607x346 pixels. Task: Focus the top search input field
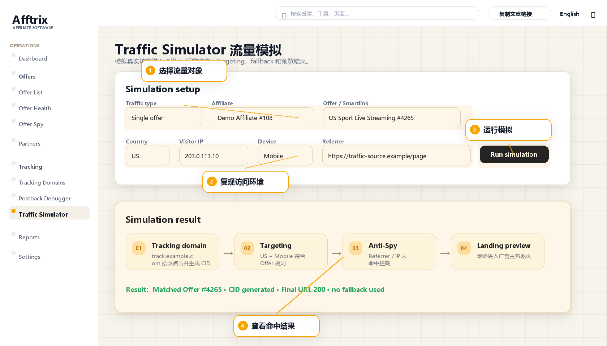click(x=377, y=13)
